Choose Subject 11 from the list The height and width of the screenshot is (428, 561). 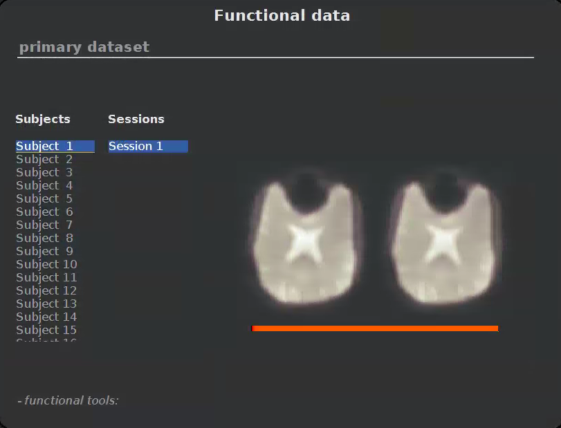pos(46,278)
